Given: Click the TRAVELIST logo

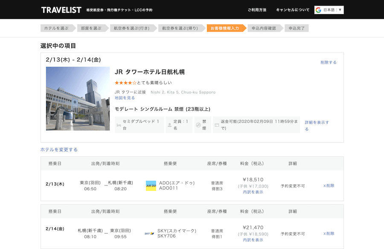Looking at the screenshot, I should [61, 10].
